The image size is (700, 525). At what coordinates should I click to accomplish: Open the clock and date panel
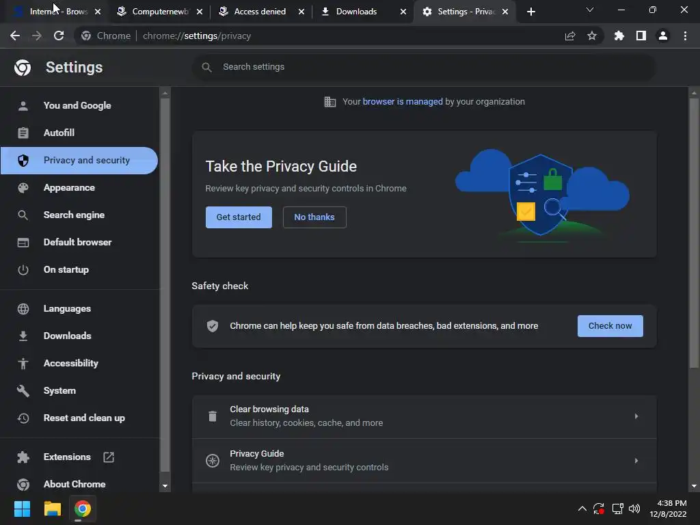coord(669,509)
